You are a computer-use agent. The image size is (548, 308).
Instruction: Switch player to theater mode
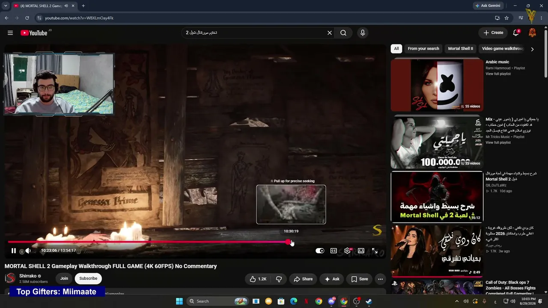(x=361, y=251)
